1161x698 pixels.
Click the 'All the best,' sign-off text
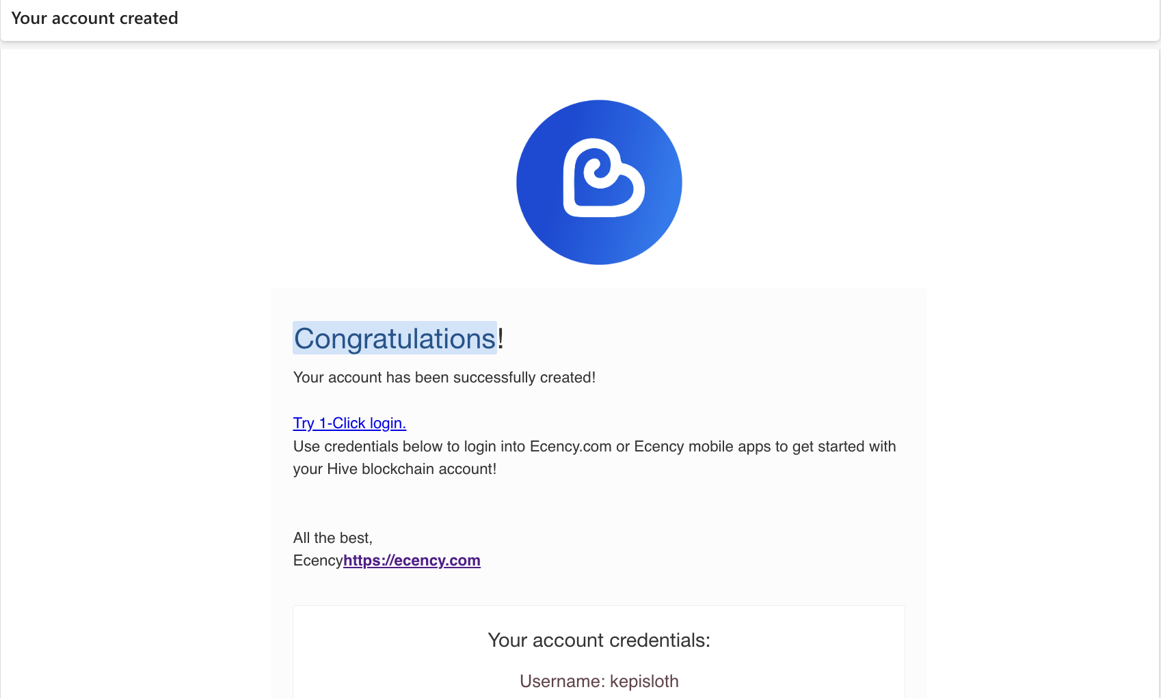click(333, 538)
